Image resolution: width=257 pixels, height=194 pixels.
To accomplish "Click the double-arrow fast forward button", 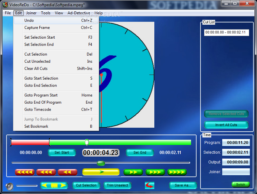I will coord(133,172).
